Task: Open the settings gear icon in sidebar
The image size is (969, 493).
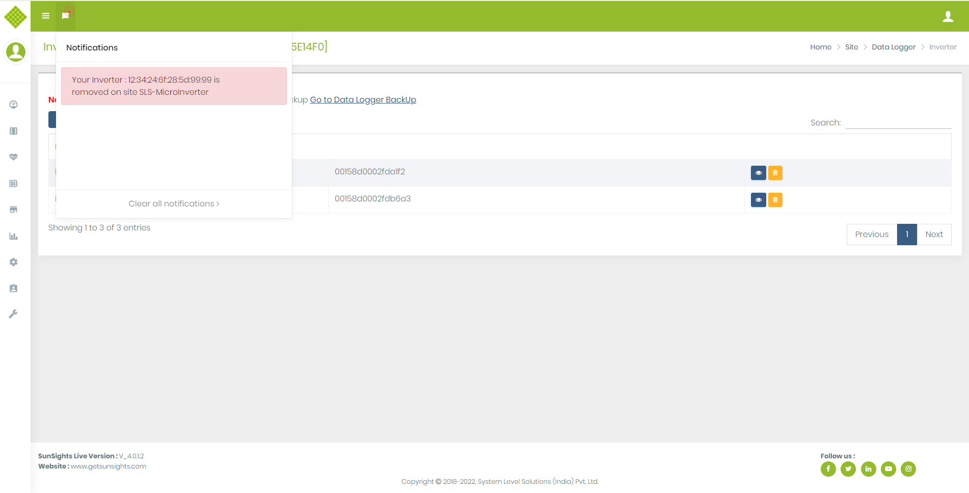Action: coord(14,262)
